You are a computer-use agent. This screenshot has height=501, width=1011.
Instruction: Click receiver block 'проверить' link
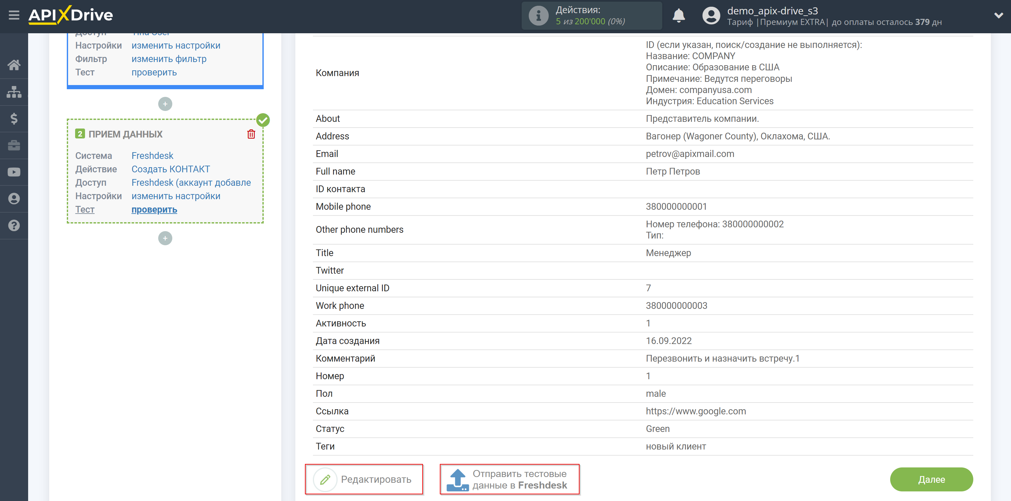(154, 210)
